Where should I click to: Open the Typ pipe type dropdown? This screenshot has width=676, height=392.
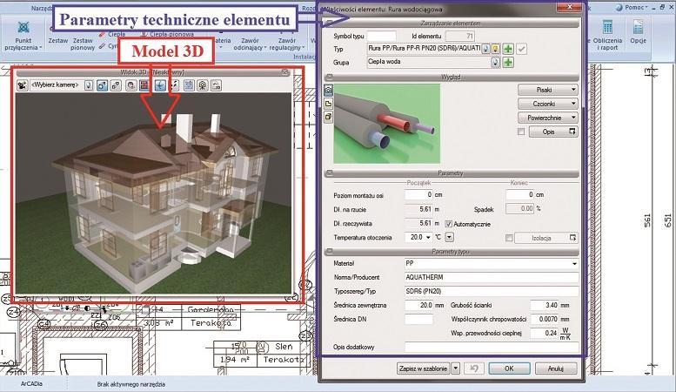tap(485, 49)
